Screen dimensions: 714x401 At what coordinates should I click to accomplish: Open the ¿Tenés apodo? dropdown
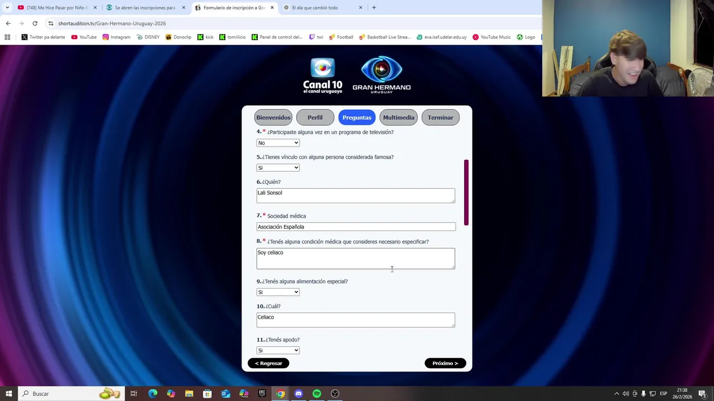[x=278, y=350]
